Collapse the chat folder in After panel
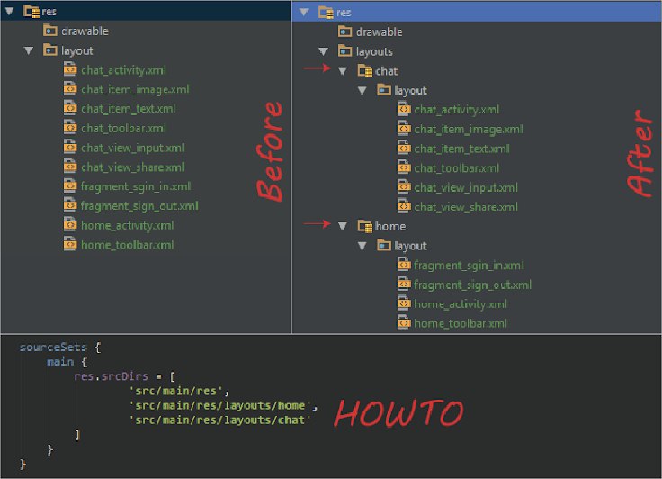Viewport: 662px width, 479px height. coord(343,71)
